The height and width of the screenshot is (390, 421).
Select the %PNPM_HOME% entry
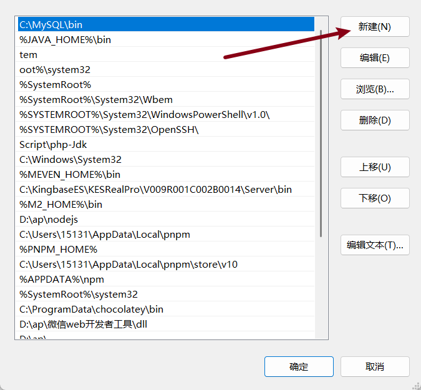pyautogui.click(x=59, y=250)
